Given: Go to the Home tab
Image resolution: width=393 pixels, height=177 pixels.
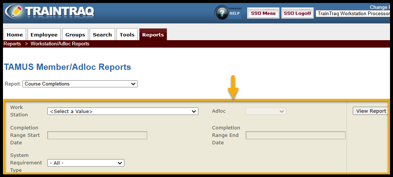Looking at the screenshot, I should (x=15, y=35).
